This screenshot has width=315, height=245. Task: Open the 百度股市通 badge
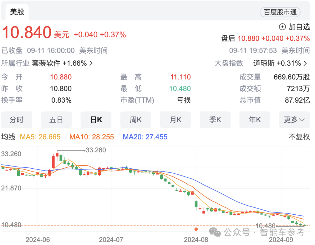coord(280,12)
